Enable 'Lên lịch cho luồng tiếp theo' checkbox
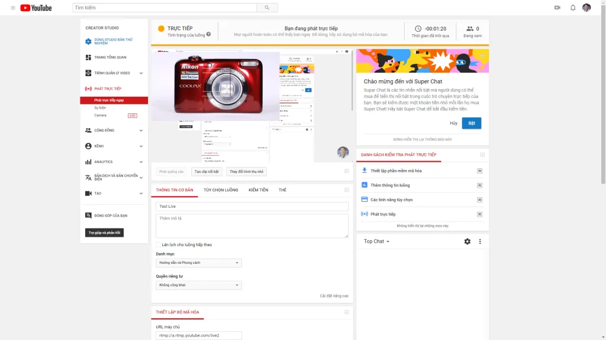 pyautogui.click(x=159, y=244)
